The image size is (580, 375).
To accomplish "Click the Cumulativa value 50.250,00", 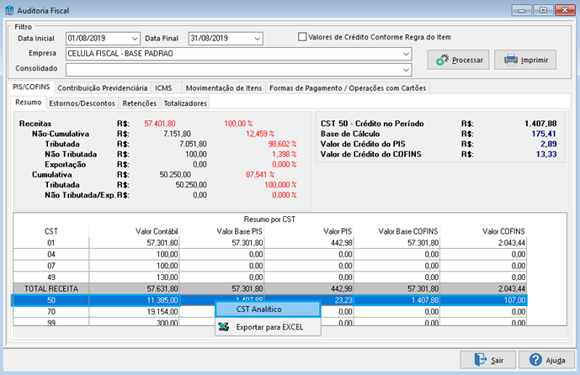I will (175, 174).
